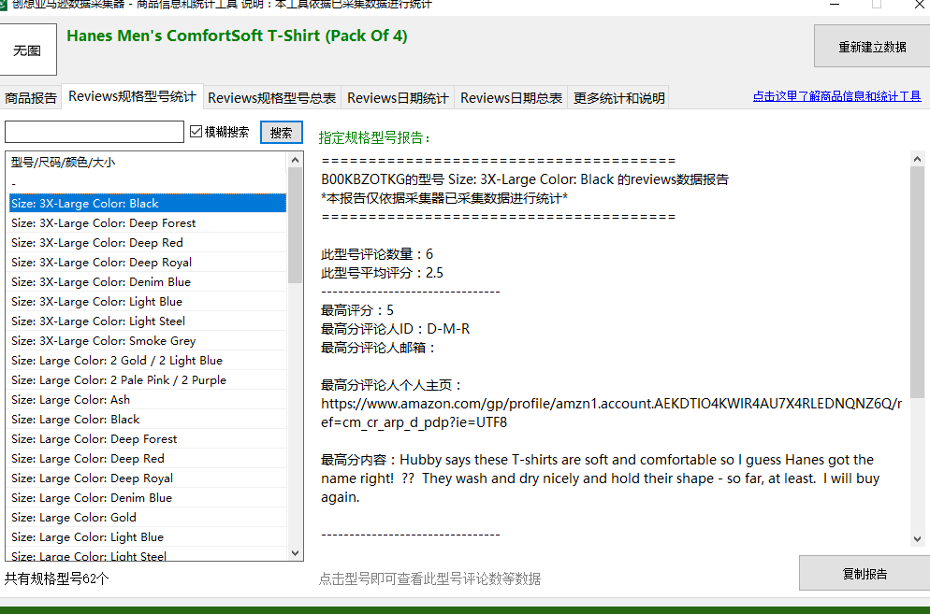This screenshot has width=930, height=614.
Task: Click the 复制报告 copy report button
Action: [865, 573]
